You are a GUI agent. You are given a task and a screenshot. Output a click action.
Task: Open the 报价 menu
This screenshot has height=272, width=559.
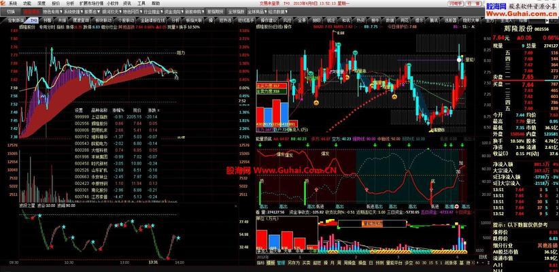(x=56, y=3)
